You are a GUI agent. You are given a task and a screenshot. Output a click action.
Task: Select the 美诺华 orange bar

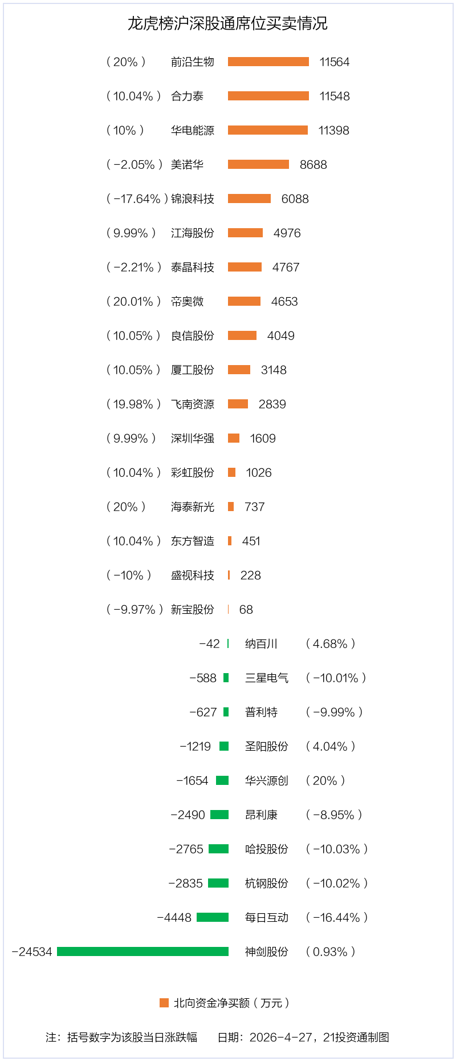click(x=258, y=164)
